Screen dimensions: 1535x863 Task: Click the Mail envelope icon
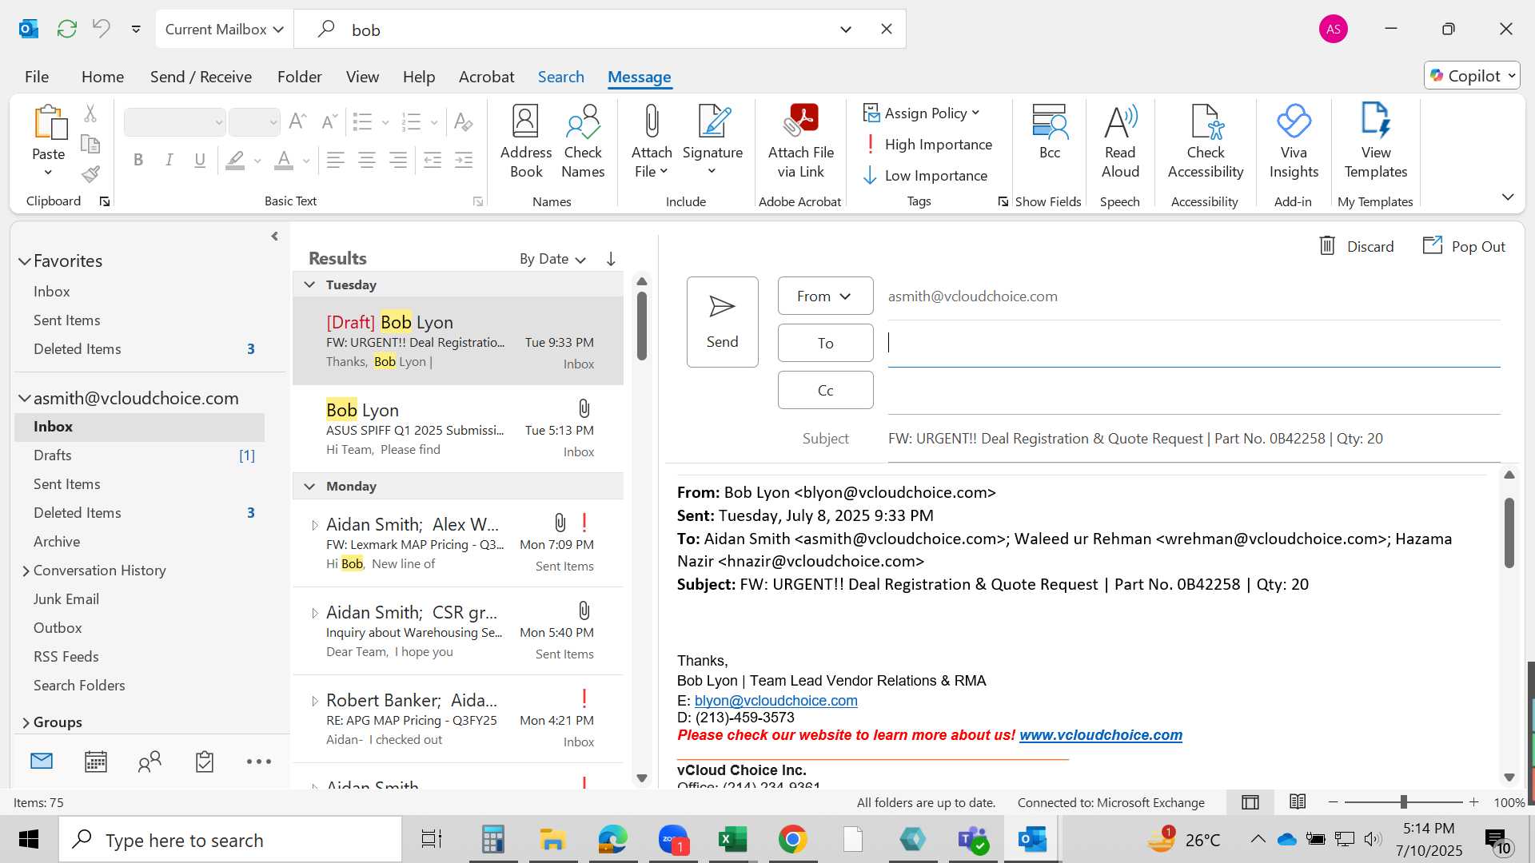pyautogui.click(x=42, y=762)
